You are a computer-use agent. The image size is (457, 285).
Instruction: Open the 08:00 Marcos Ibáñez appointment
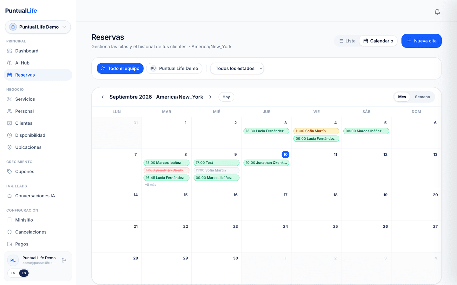point(366,131)
